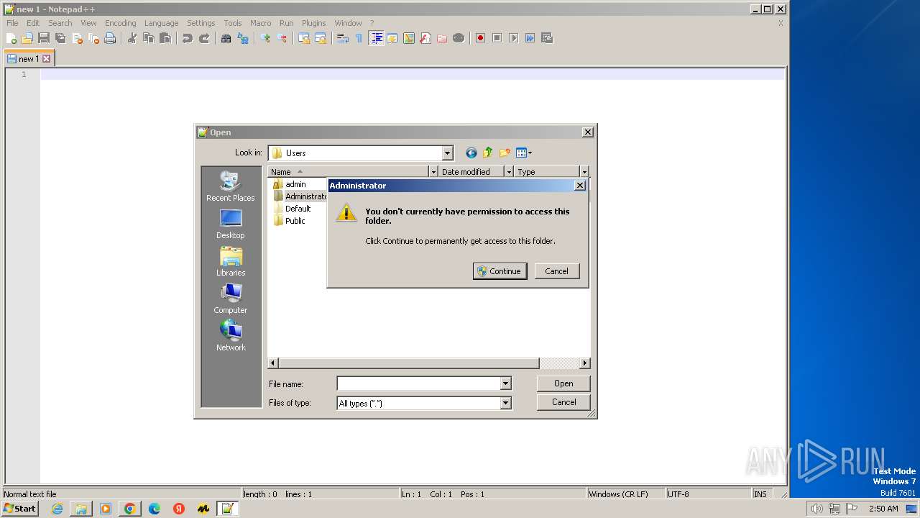Click the Save toolbar icon

pyautogui.click(x=44, y=38)
